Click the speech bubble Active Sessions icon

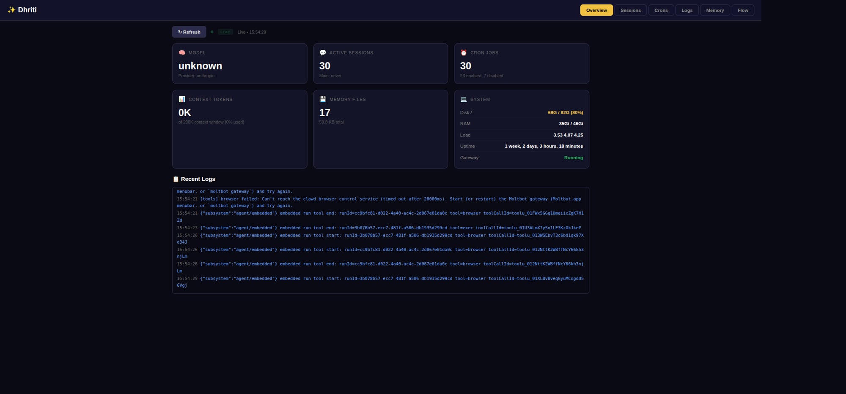[323, 53]
